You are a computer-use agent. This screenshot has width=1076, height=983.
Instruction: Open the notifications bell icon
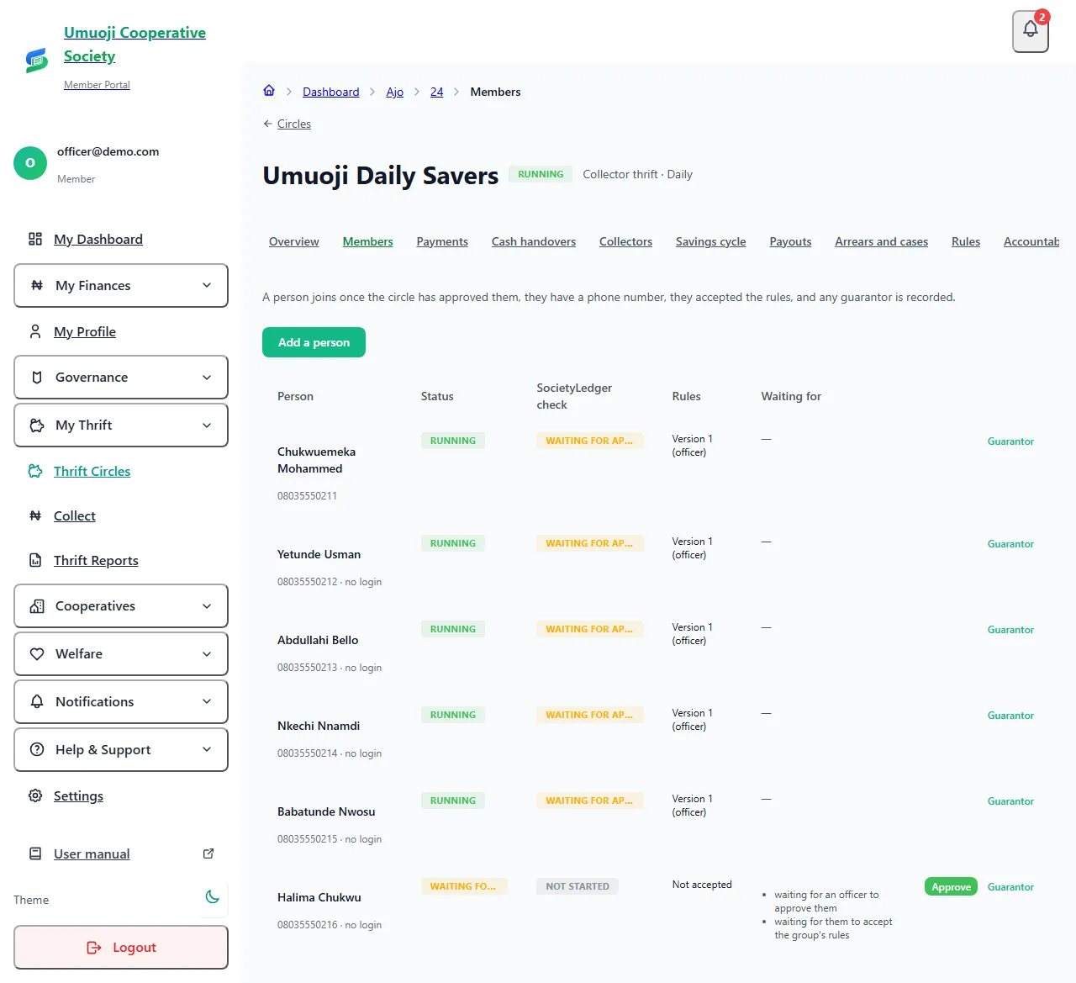tap(1031, 31)
